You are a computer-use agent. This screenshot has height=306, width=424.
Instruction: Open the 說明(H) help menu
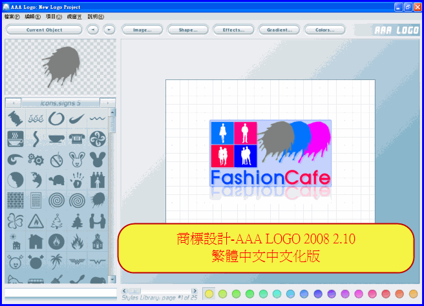95,17
